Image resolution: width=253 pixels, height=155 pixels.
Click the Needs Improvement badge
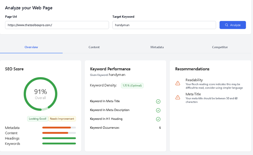pyautogui.click(x=62, y=119)
